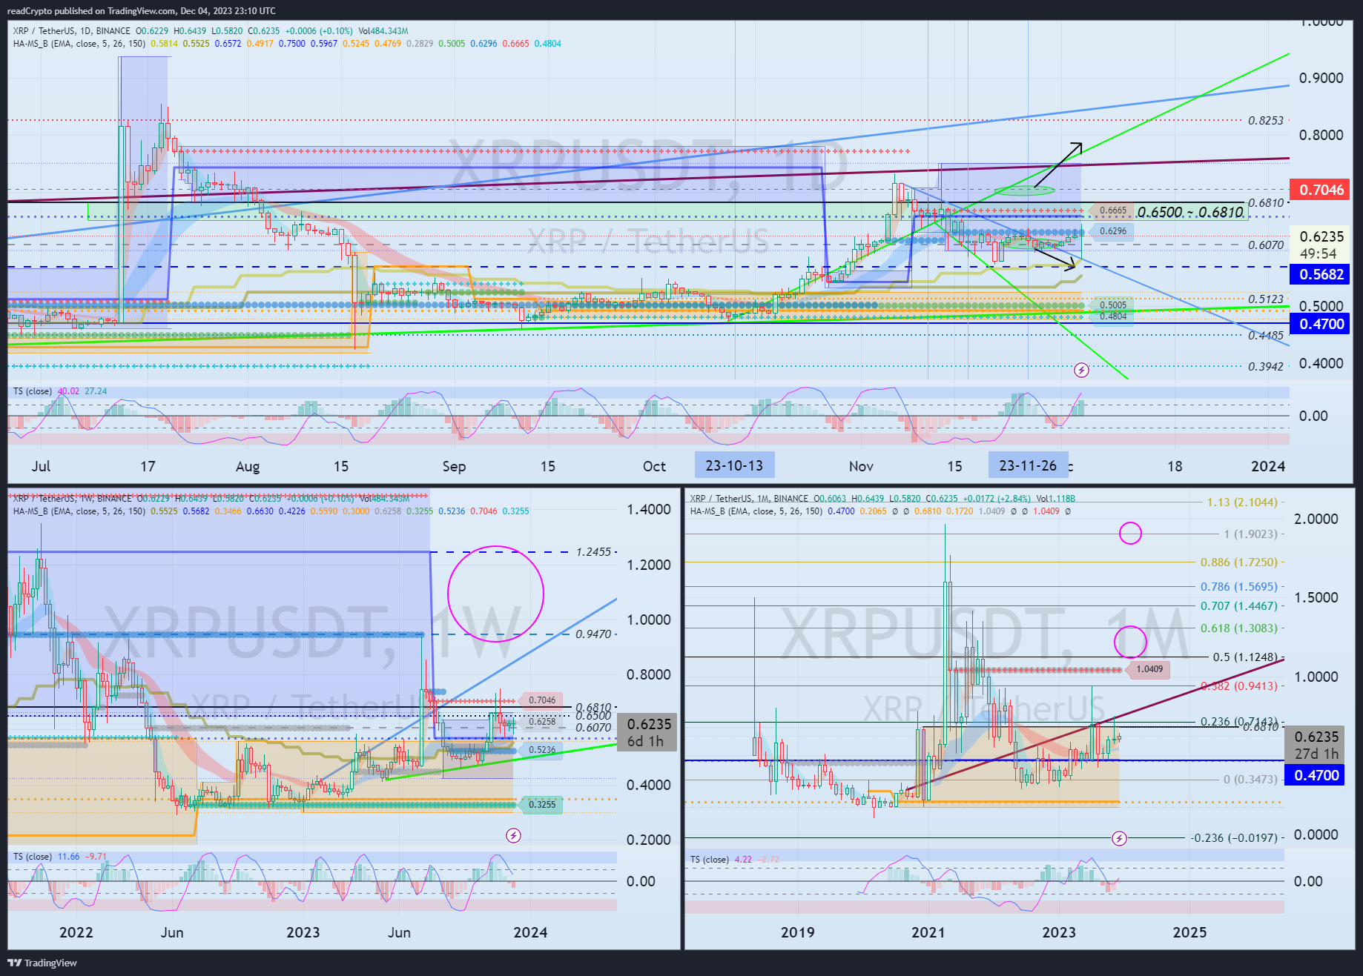Click the 1.13 (2.1044) Fibonacci label
The height and width of the screenshot is (976, 1363).
[x=1242, y=502]
